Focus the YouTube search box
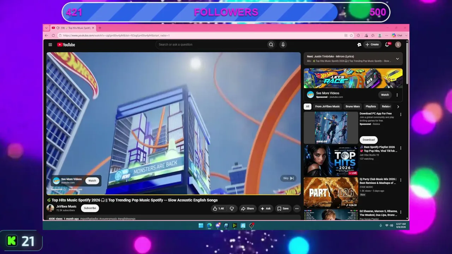Image resolution: width=452 pixels, height=254 pixels. [x=212, y=45]
